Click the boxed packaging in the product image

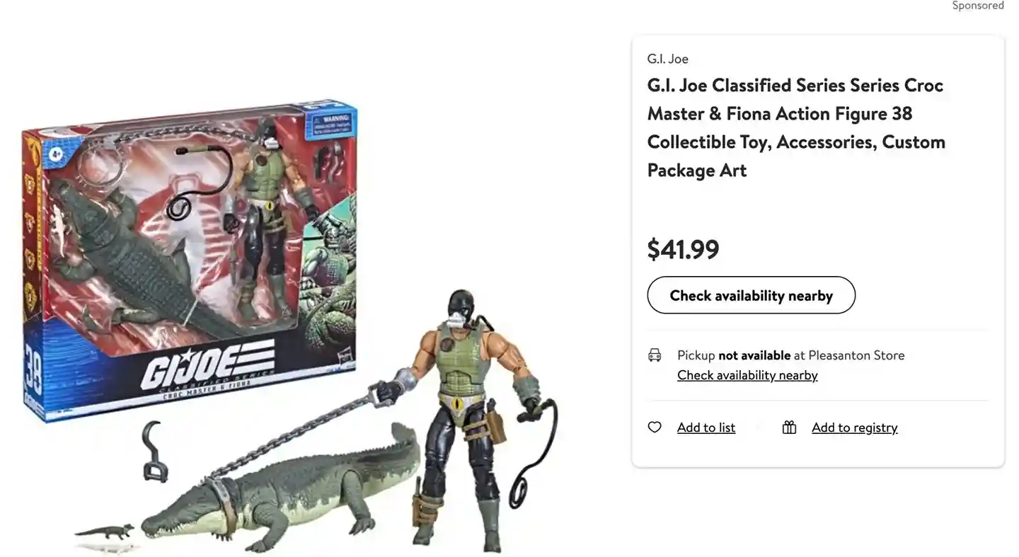[x=190, y=260]
